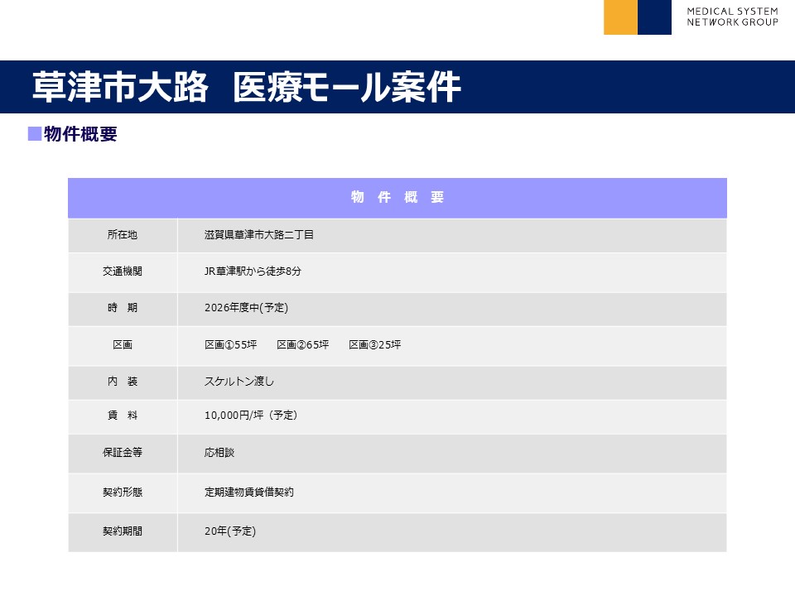Click the text 区画③25坪
Screen dimensions: 795x596
[374, 344]
